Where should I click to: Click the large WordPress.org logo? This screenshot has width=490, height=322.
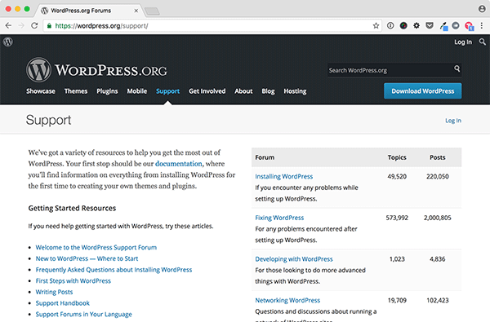coord(96,70)
